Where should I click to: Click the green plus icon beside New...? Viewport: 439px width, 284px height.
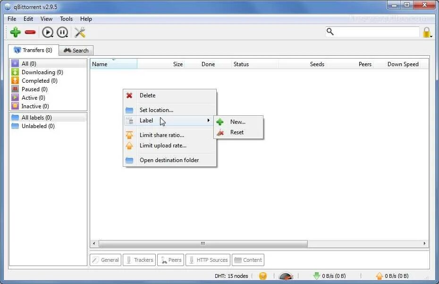220,121
